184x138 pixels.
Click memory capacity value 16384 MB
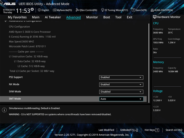[x=173, y=71]
